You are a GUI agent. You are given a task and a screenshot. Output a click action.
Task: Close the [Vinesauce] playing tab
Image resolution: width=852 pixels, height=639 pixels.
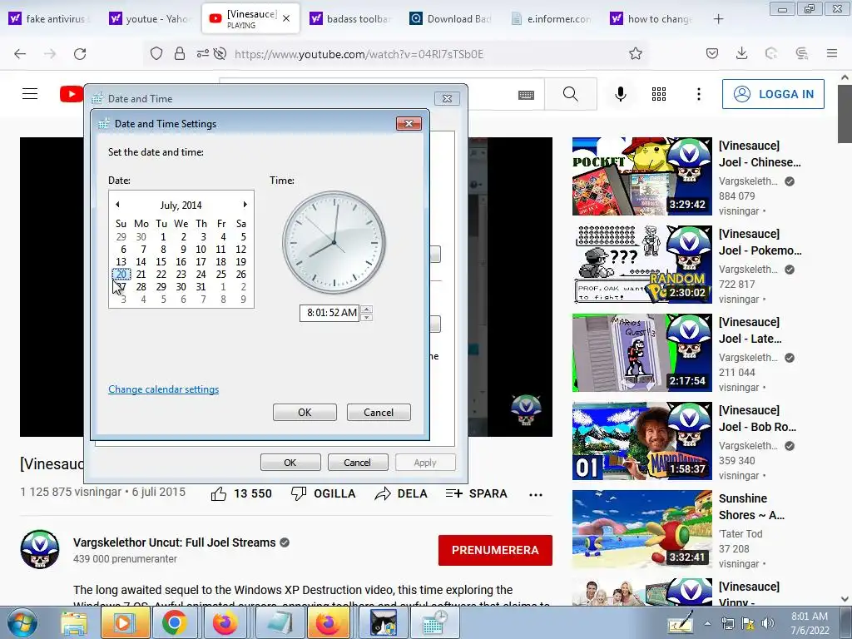pos(286,19)
